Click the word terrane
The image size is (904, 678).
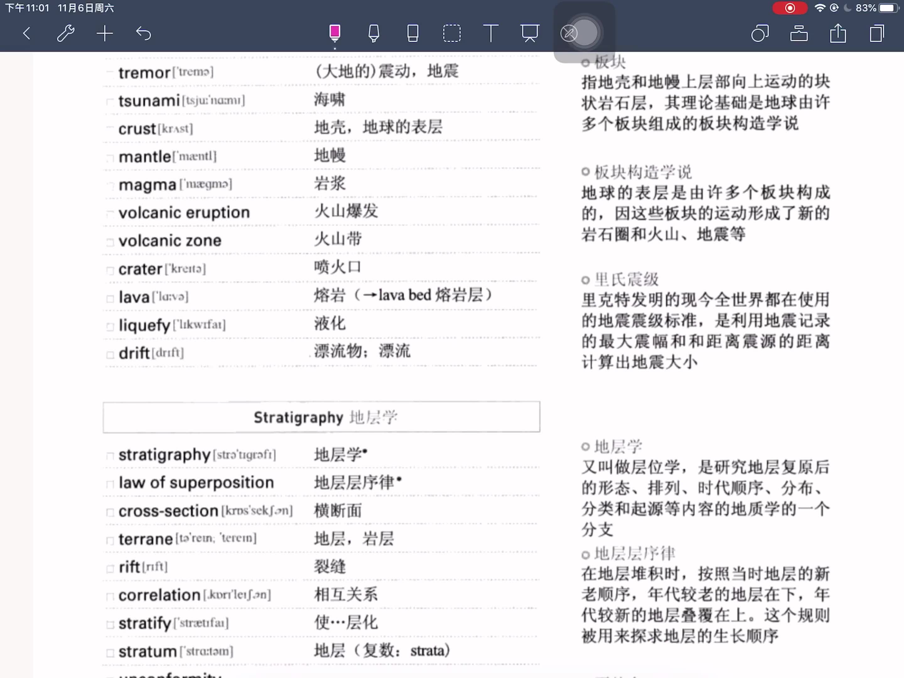(146, 539)
